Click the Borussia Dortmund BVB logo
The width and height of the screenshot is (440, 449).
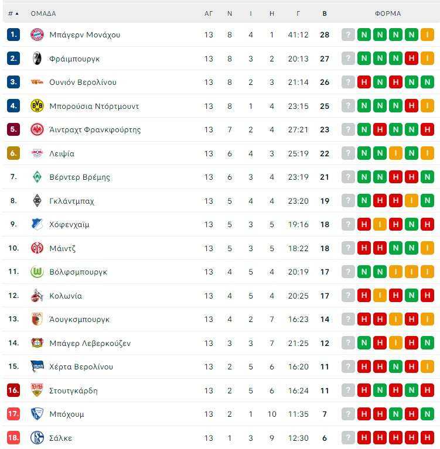click(x=37, y=106)
